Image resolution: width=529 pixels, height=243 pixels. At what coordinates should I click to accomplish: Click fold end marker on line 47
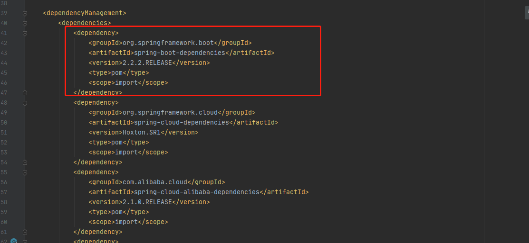(x=25, y=93)
